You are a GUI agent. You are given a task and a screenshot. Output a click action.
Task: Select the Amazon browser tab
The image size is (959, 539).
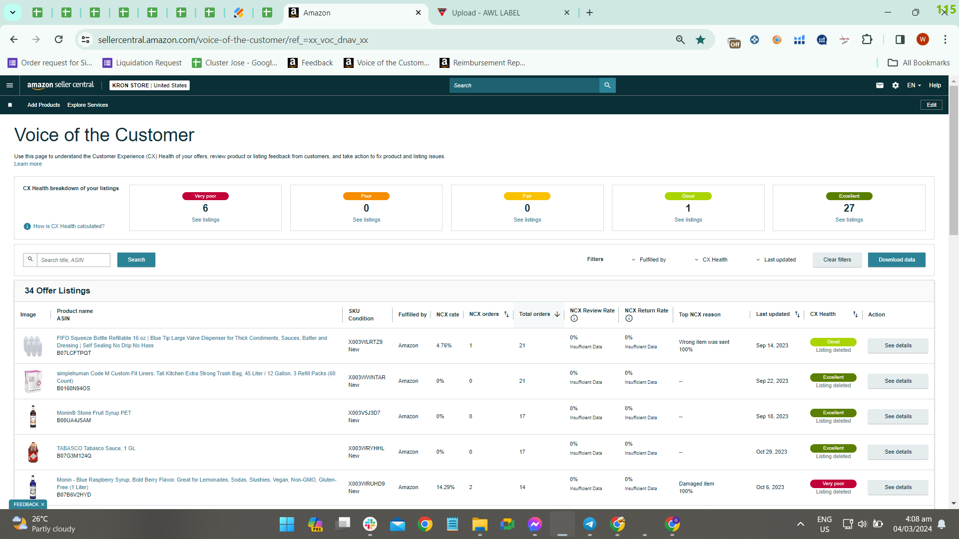click(356, 12)
